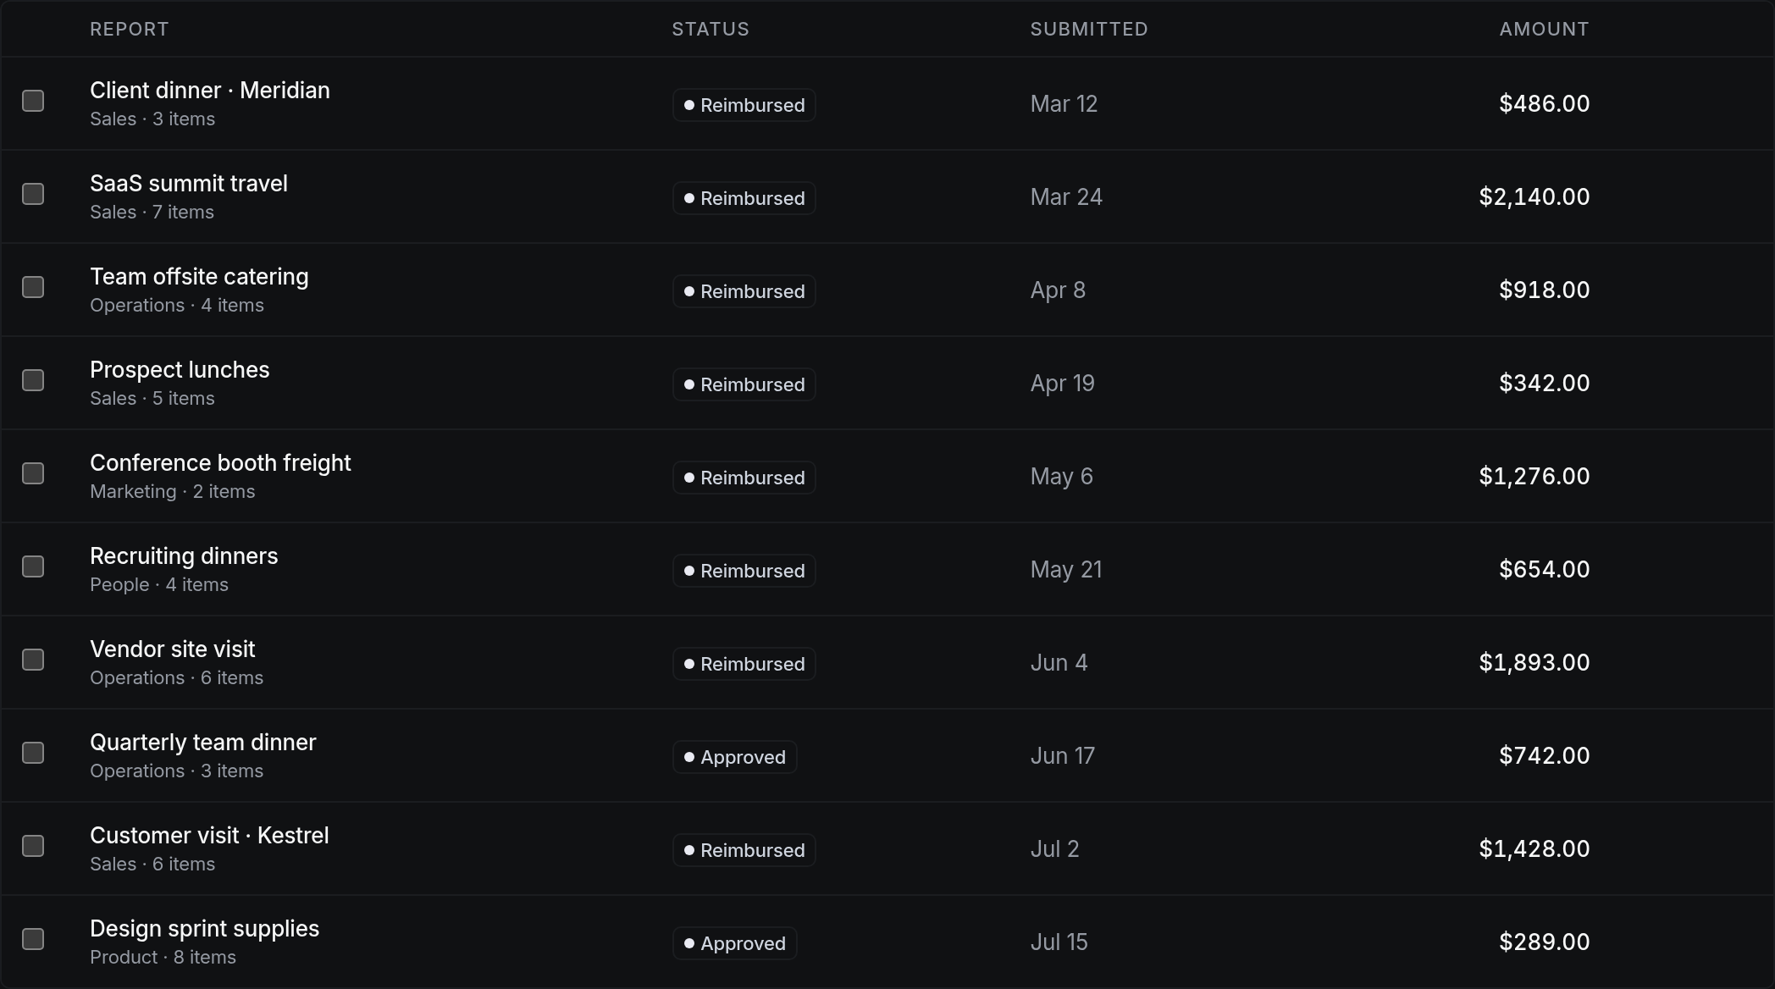
Task: Click the Status column header
Action: [x=711, y=29]
